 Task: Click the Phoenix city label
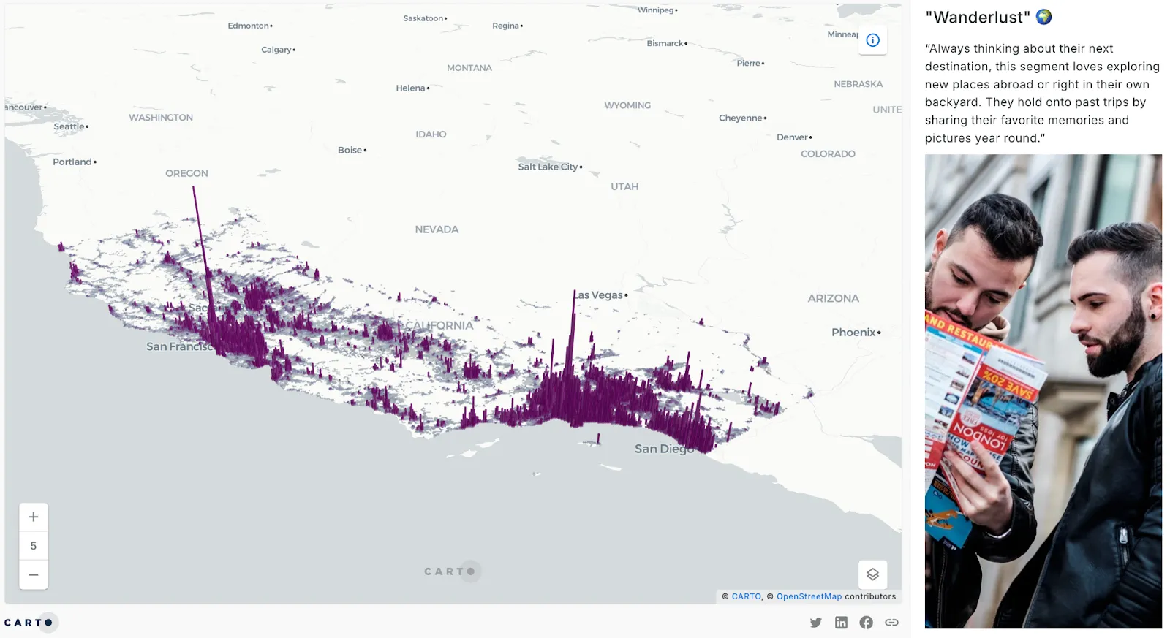[853, 333]
